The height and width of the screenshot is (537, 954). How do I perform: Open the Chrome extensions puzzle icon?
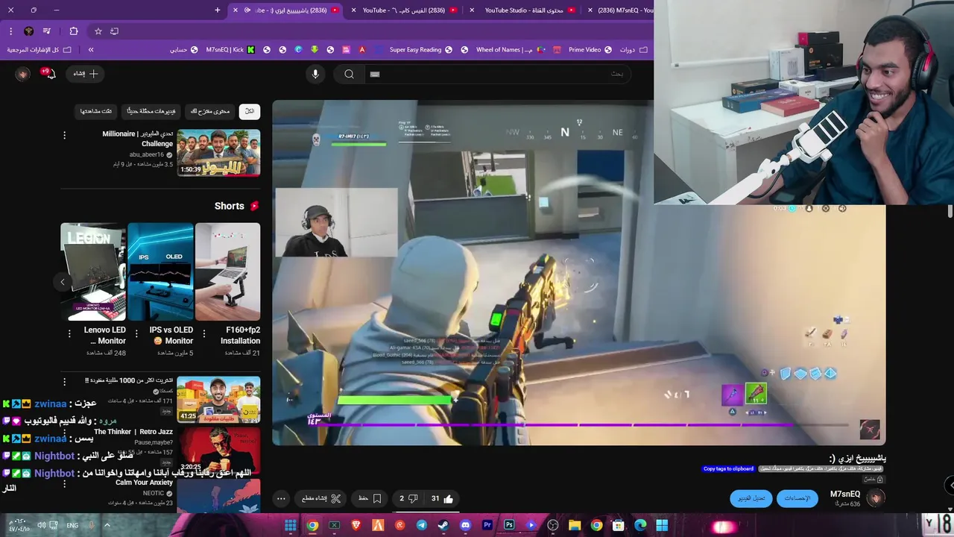[73, 31]
